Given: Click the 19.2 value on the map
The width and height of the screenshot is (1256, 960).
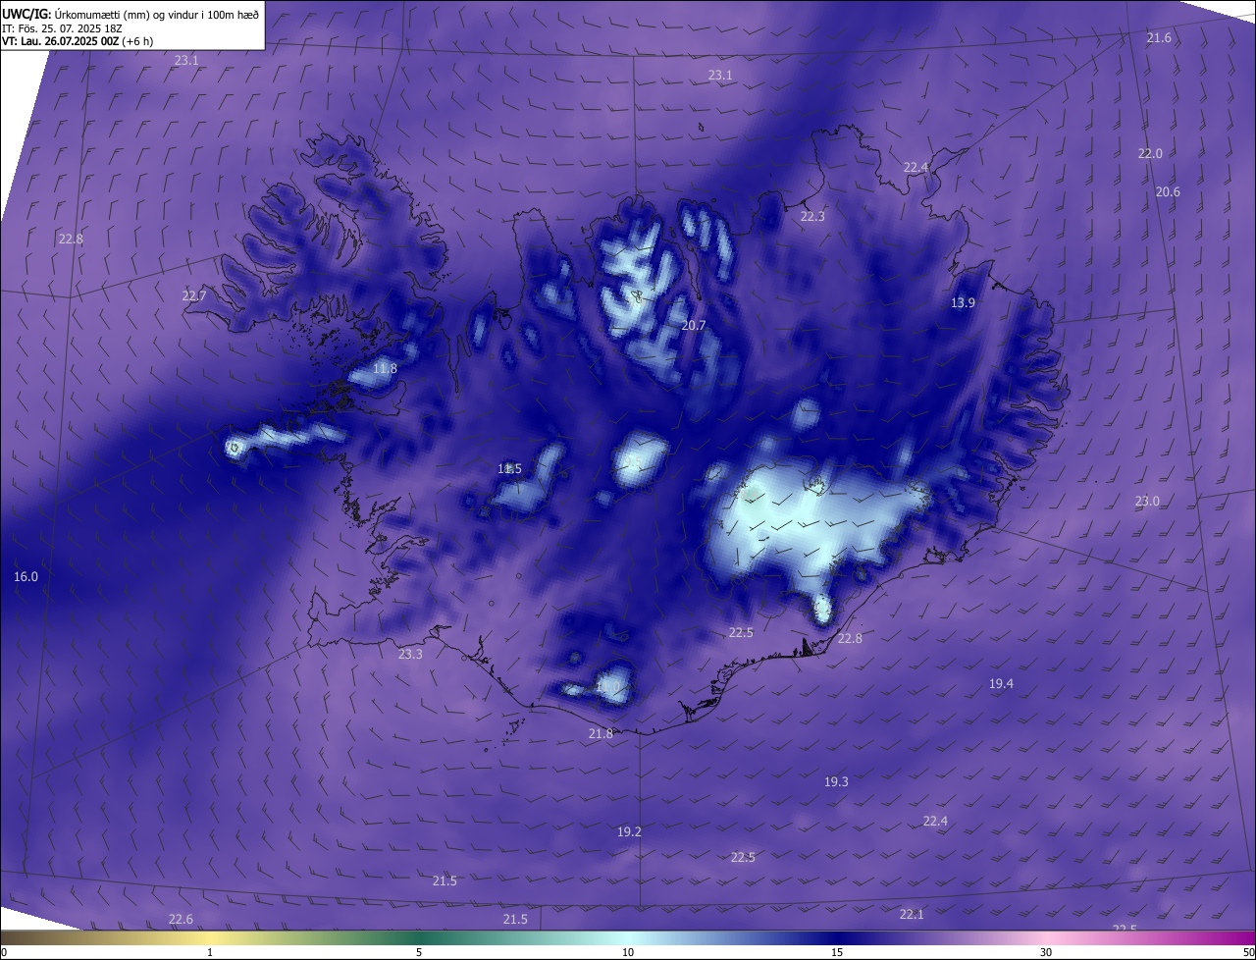Looking at the screenshot, I should coord(629,831).
